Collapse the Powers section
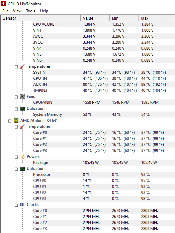Image resolution: width=175 pixels, height=233 pixels. point(16,157)
